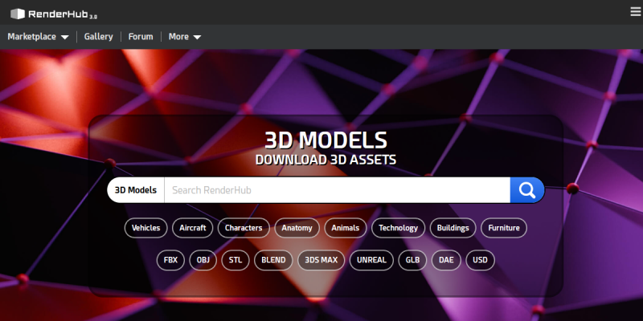Filter by STL file format
Viewport: 643px width, 321px height.
[x=235, y=260]
